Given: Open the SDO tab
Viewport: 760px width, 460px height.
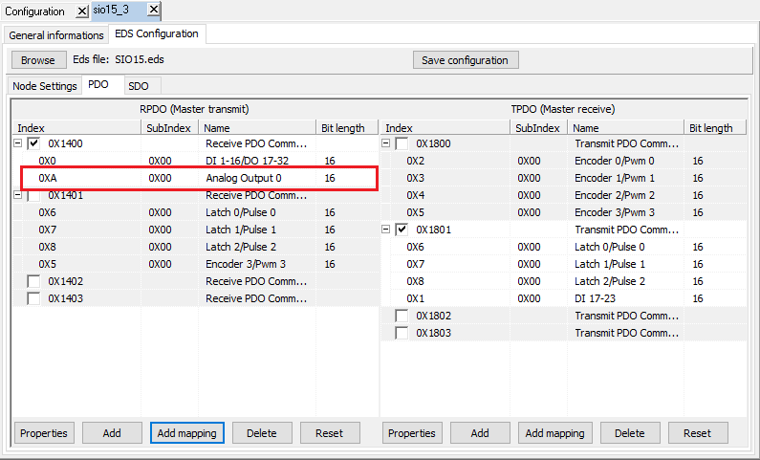Looking at the screenshot, I should point(138,86).
